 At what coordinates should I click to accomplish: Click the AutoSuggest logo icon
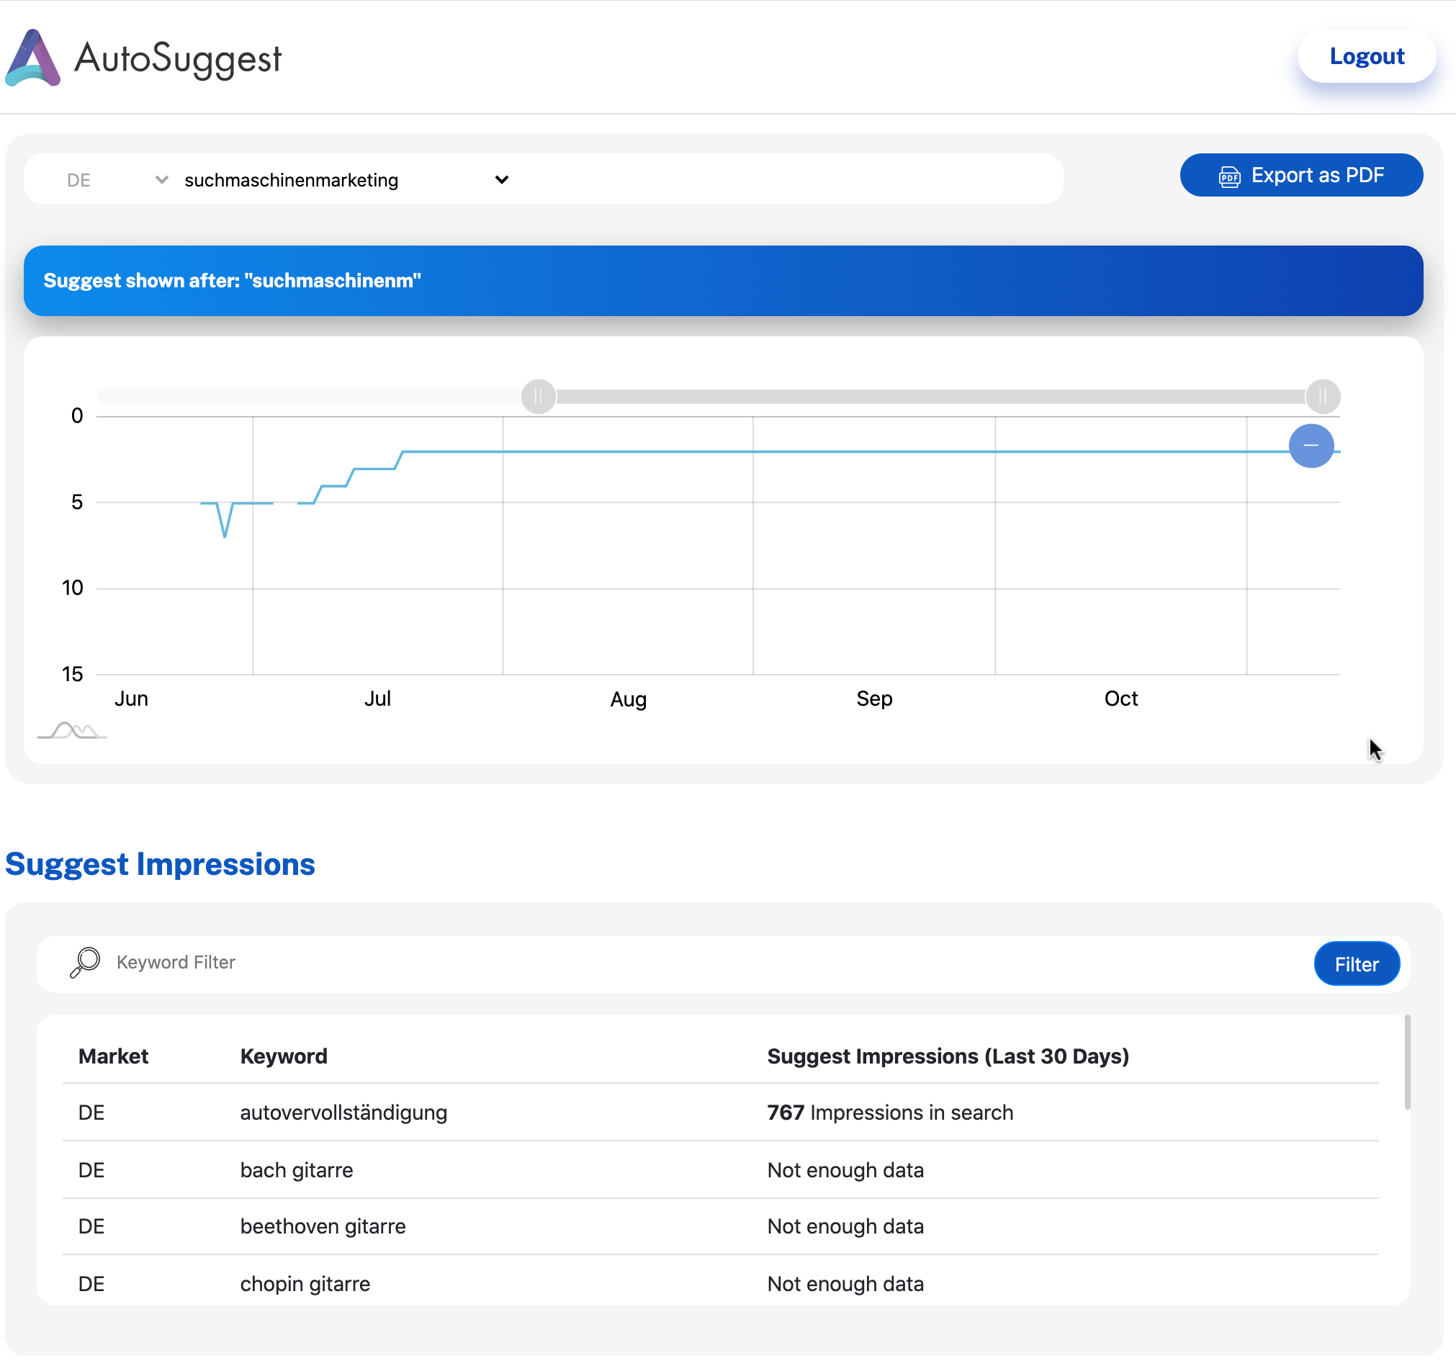33,58
